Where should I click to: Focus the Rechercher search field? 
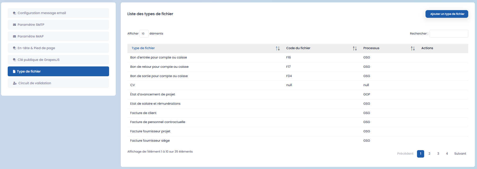[449, 33]
